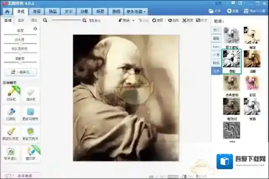Click the sharpness (清晰度) slider handle
Image resolution: width=269 pixels, height=179 pixels.
pyautogui.click(x=20, y=62)
